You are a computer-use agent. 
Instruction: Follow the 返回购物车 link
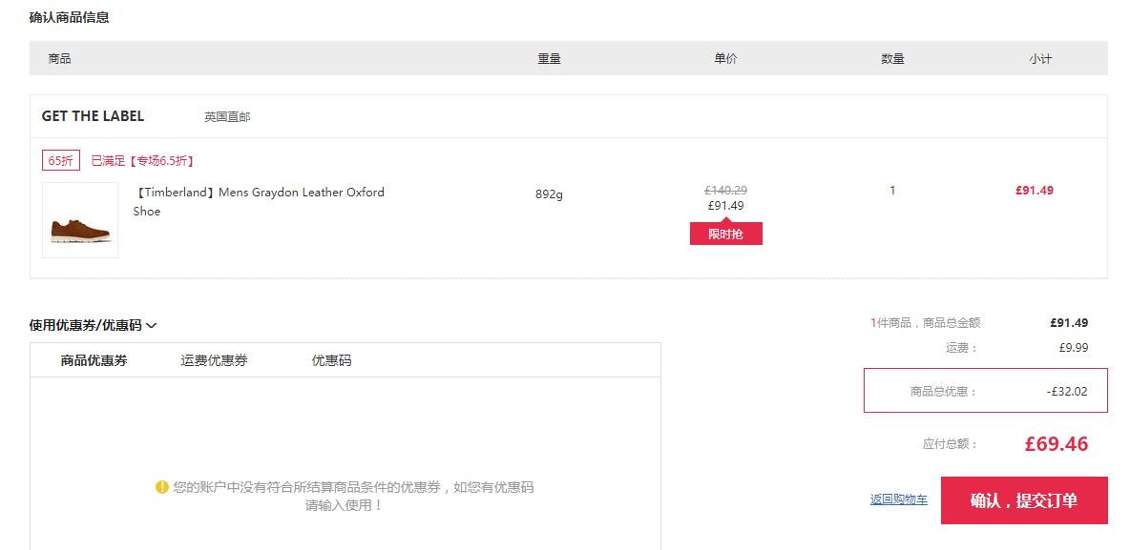[x=899, y=499]
